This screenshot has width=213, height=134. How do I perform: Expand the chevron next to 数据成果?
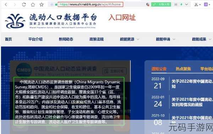pyautogui.click(x=210, y=39)
